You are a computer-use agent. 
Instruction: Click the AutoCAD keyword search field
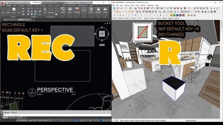tap(53, 3)
